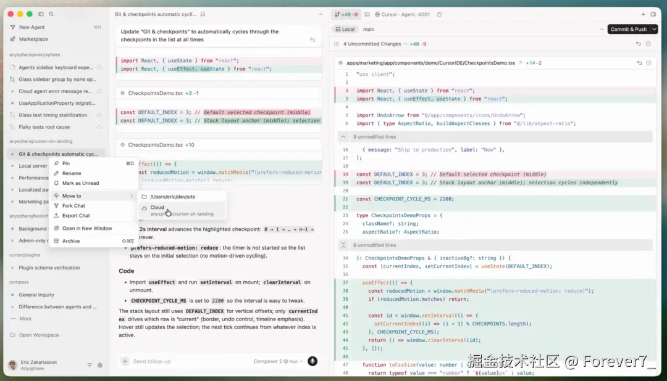The image size is (667, 381).
Task: Revert the prompt message with undo arrow
Action: coord(313,39)
